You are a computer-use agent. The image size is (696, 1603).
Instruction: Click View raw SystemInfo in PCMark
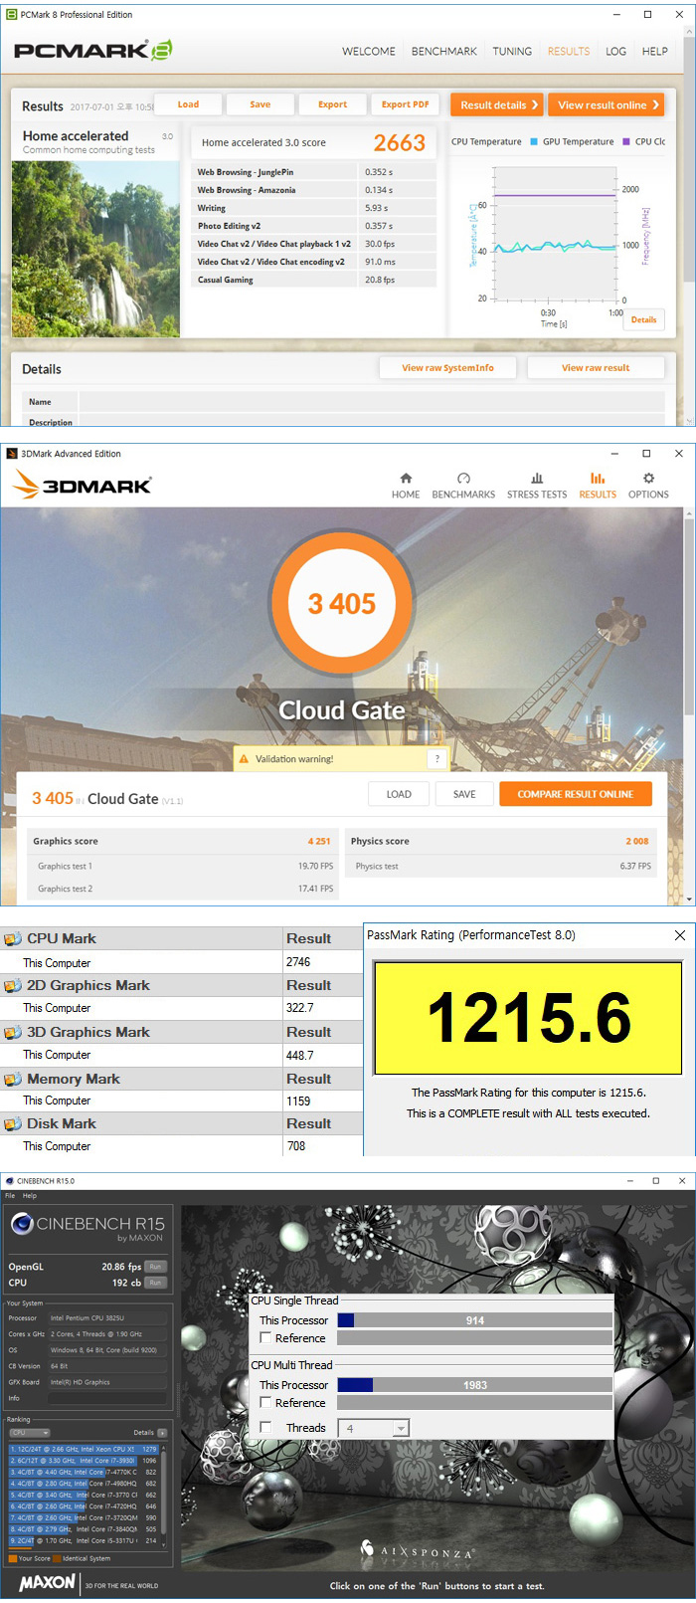(x=447, y=368)
